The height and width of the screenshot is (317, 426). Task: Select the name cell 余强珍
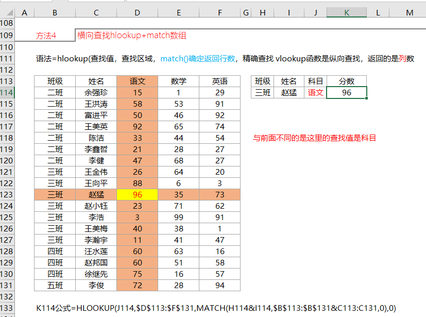[x=96, y=93]
